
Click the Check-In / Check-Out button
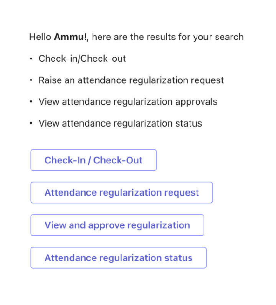point(94,160)
